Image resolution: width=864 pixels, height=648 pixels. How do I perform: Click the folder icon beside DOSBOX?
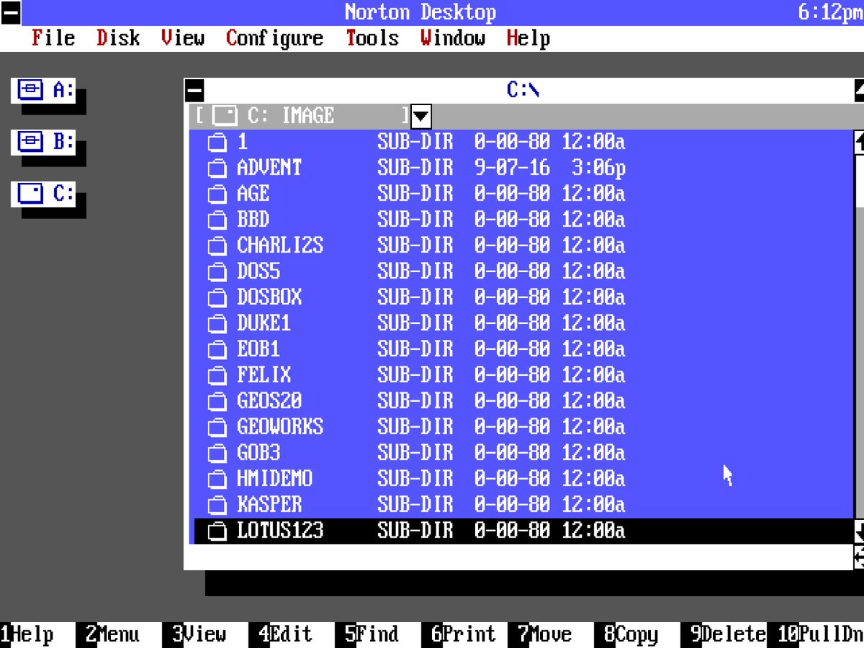point(217,299)
